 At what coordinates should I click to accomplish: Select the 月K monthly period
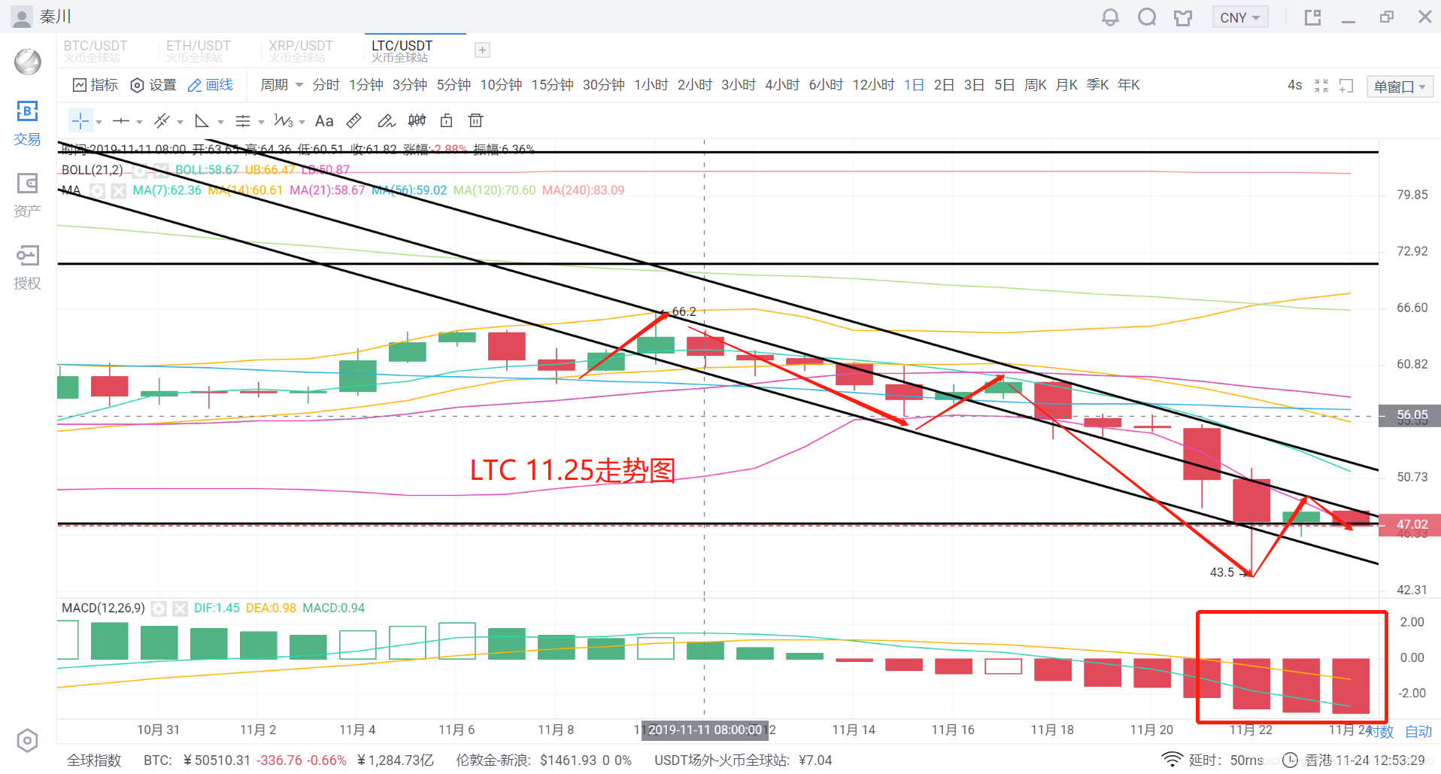[x=1066, y=85]
